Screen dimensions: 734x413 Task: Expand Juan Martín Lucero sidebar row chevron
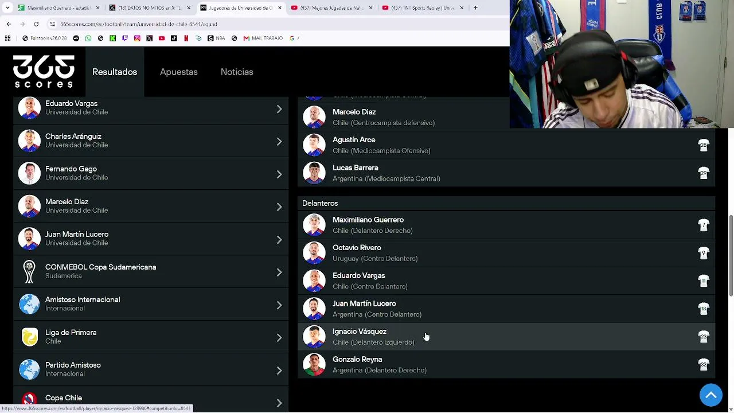pos(279,239)
